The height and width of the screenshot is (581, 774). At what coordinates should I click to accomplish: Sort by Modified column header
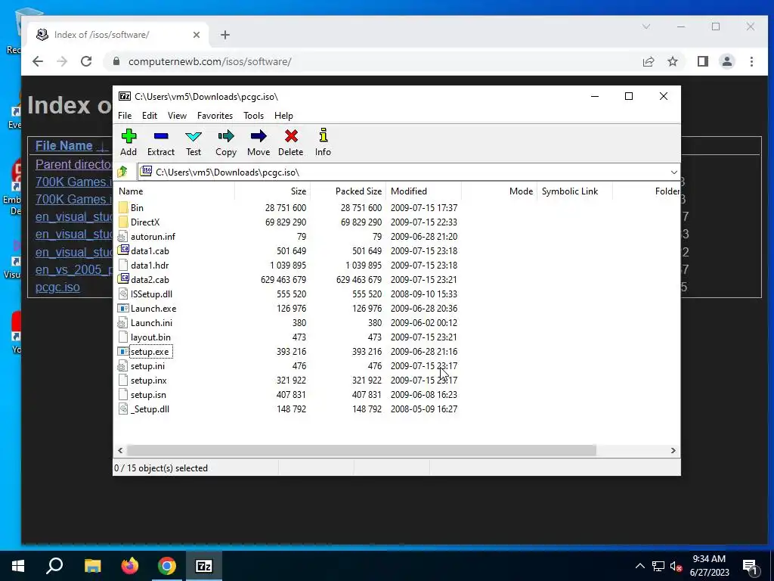423,191
